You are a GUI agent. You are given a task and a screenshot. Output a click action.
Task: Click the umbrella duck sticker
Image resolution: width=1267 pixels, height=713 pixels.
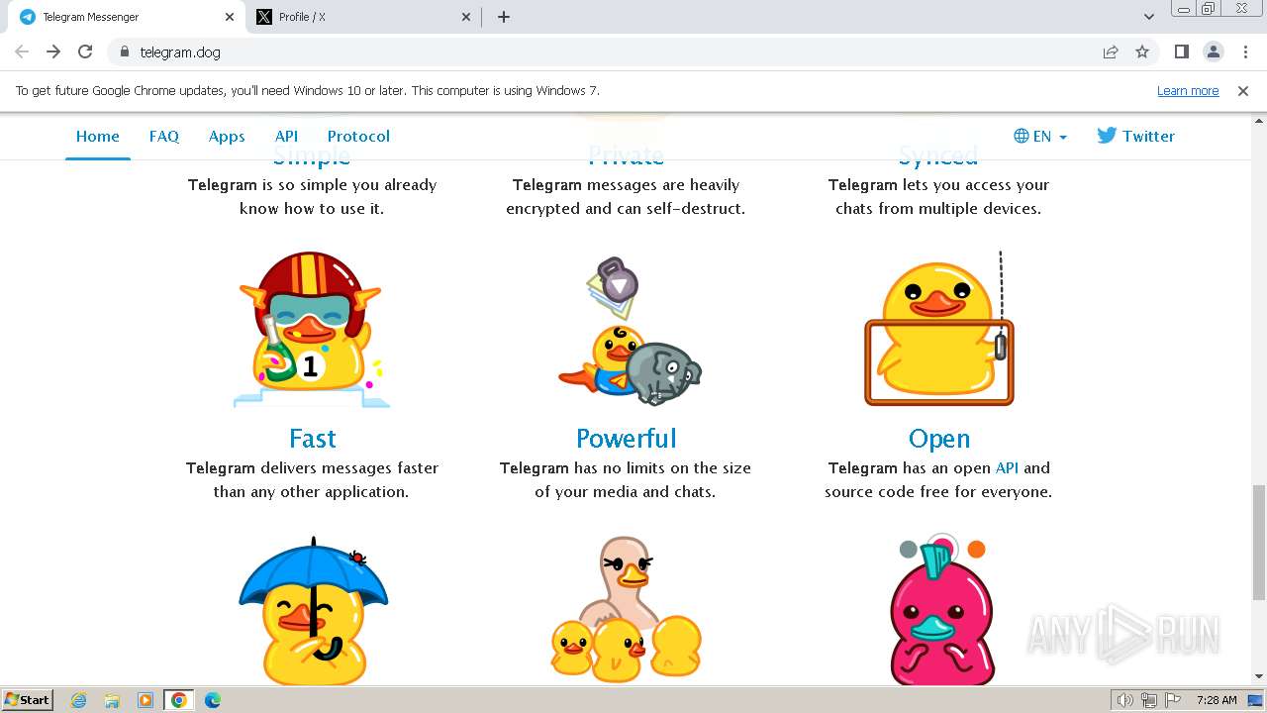pyautogui.click(x=312, y=610)
